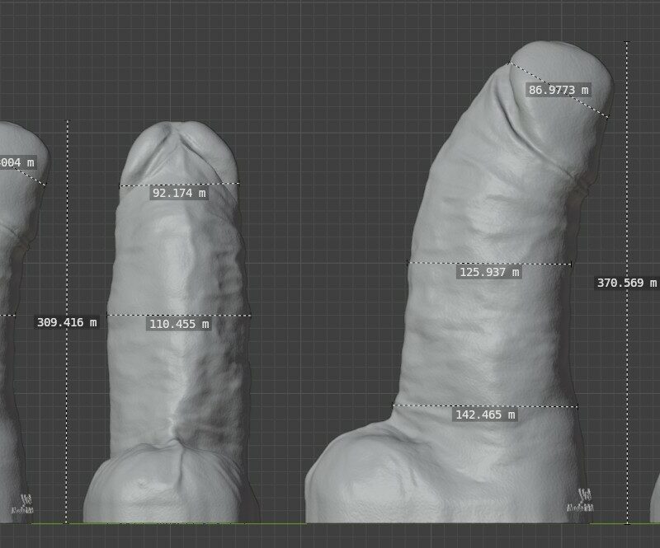Click the 370.569 m height label
Viewport: 660px width, 548px height.
(x=626, y=283)
